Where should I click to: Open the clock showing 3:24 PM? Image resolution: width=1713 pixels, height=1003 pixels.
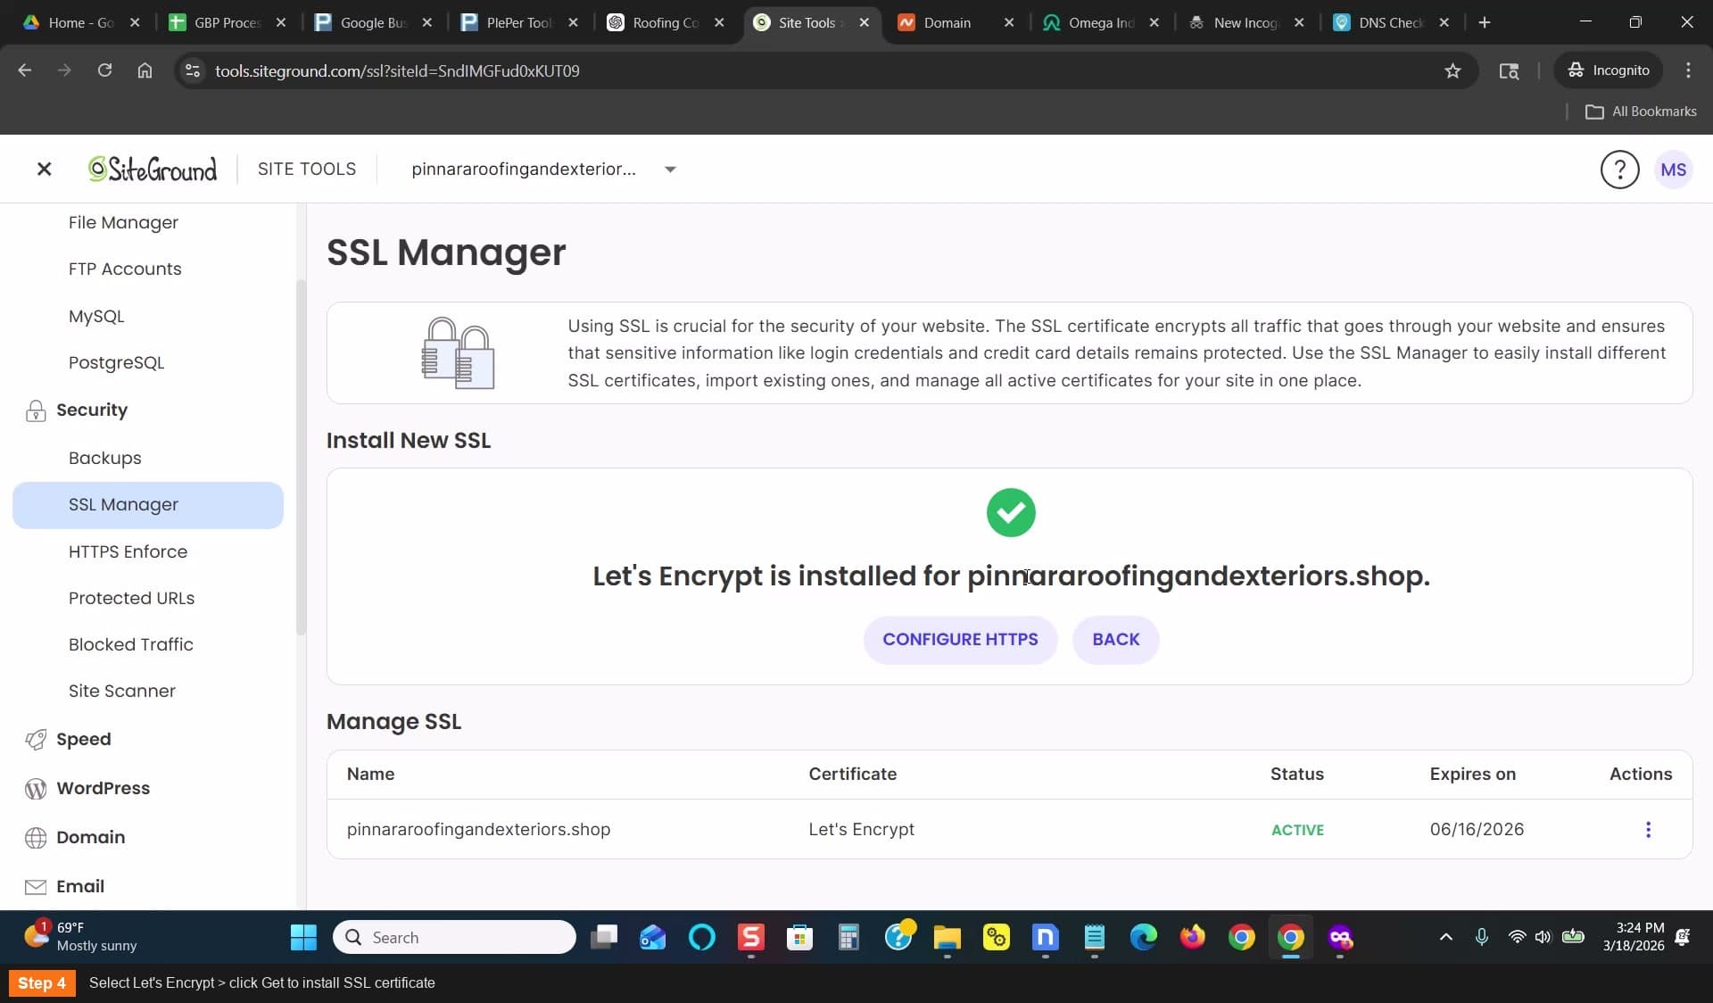tap(1633, 937)
